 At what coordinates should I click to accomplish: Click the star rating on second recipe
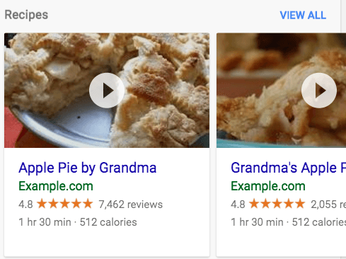pyautogui.click(x=277, y=204)
